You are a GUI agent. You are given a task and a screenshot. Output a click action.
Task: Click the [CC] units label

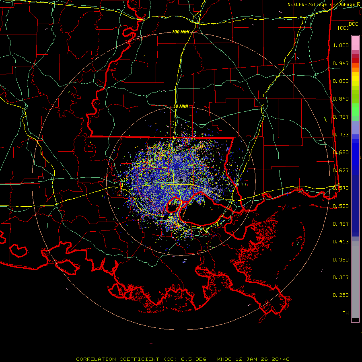point(343,28)
